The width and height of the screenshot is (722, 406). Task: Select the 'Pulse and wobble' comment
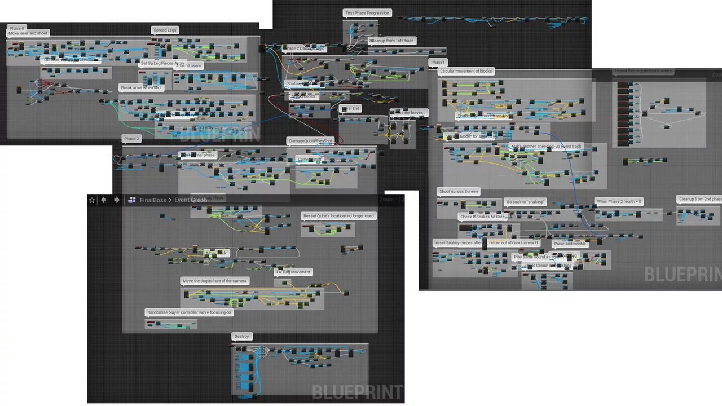pos(570,244)
